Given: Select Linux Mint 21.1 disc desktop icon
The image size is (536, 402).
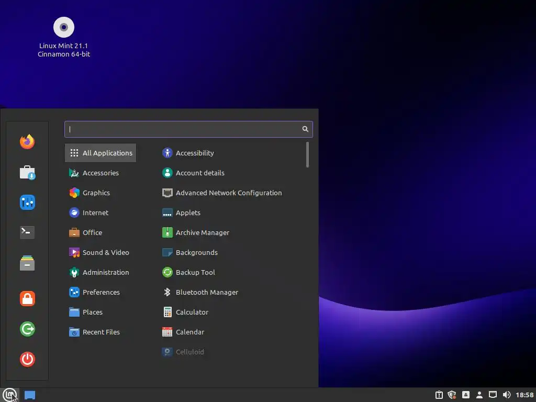Looking at the screenshot, I should (64, 37).
